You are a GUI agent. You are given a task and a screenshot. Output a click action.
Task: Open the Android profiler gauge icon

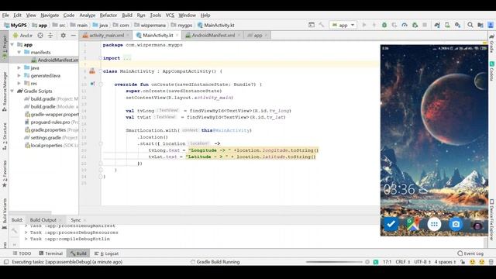[x=405, y=25]
